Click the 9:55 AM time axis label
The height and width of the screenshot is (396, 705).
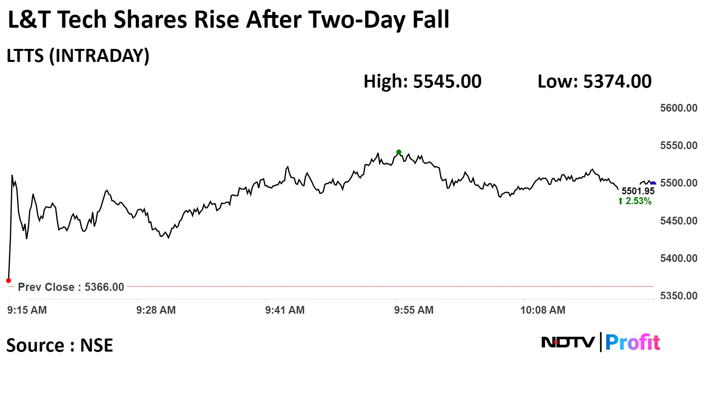click(414, 310)
